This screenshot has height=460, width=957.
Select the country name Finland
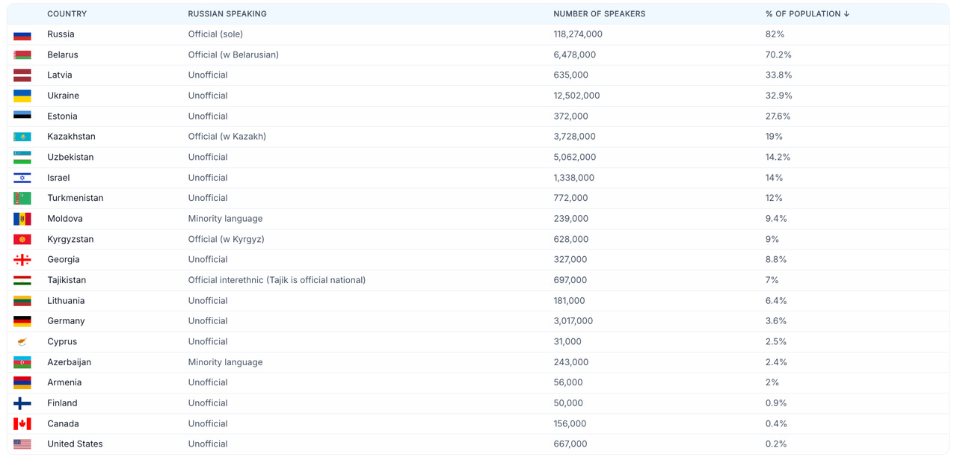pos(62,403)
